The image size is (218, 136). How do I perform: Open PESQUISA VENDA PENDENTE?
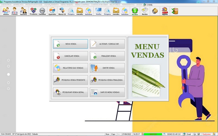[70, 80]
